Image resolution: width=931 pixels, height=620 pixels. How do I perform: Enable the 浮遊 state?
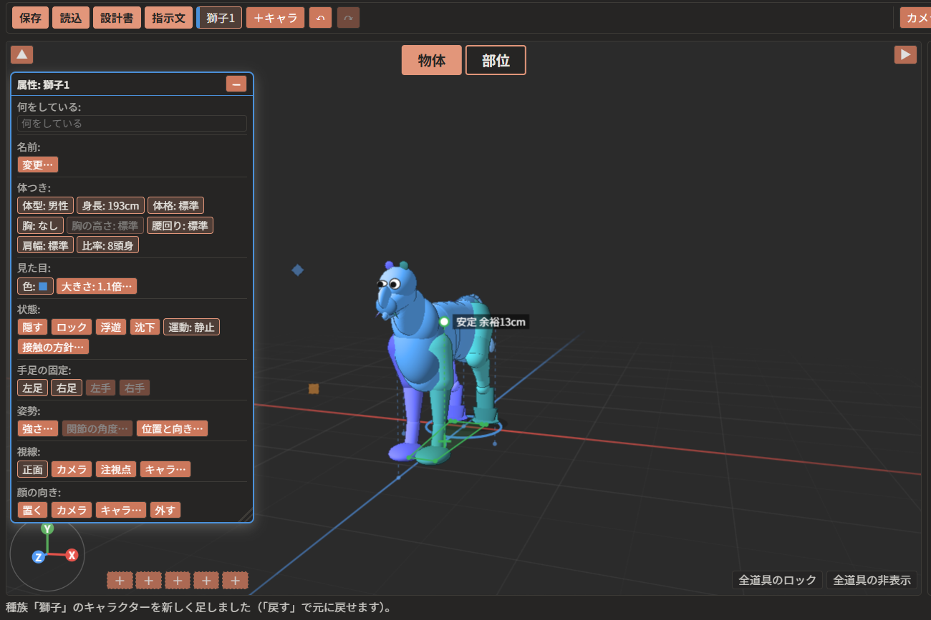[x=110, y=328]
